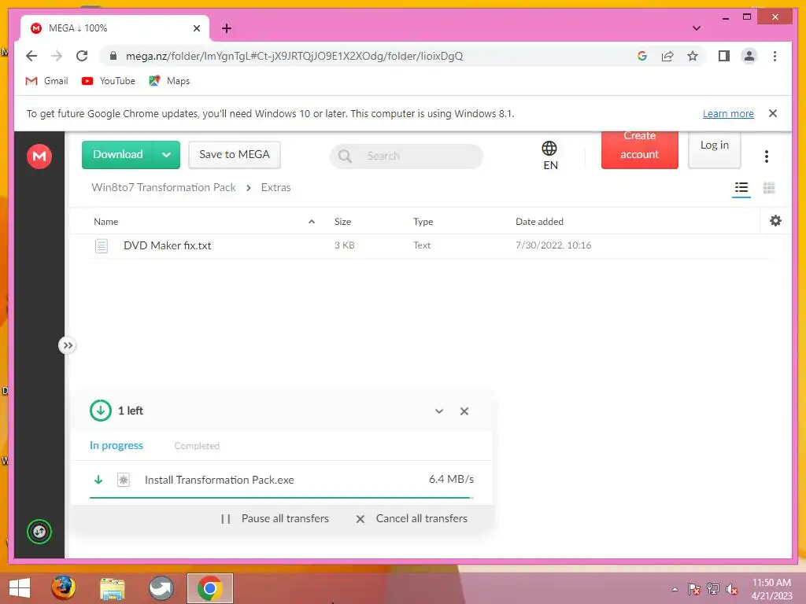Open the transfers status icon at sidebar bottom
806x604 pixels.
pyautogui.click(x=39, y=532)
